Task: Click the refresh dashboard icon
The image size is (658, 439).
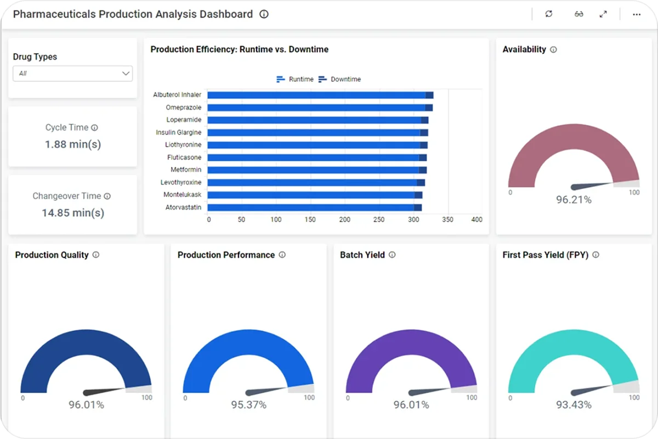Action: point(549,14)
